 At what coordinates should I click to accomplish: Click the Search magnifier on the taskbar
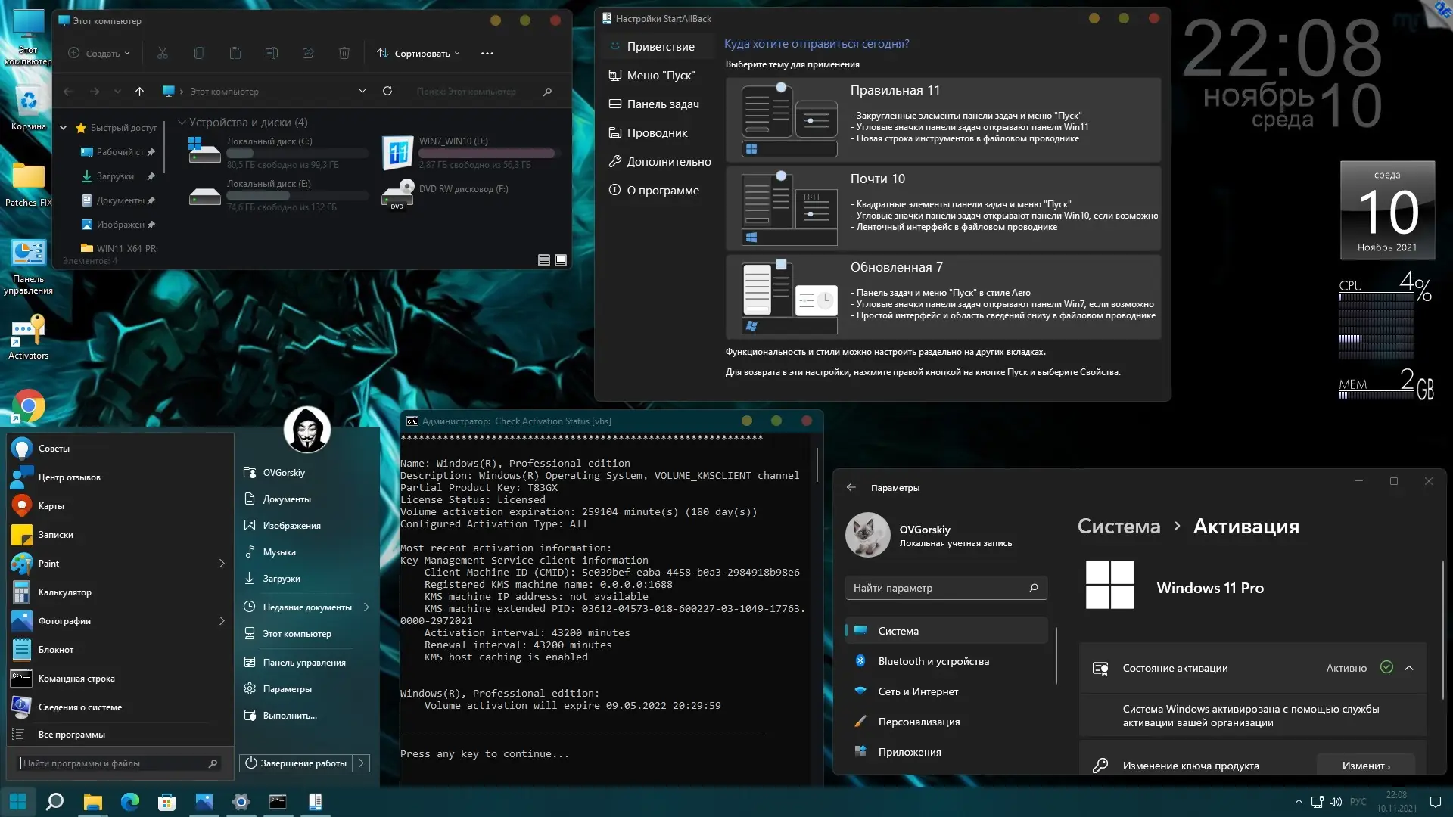(x=54, y=802)
